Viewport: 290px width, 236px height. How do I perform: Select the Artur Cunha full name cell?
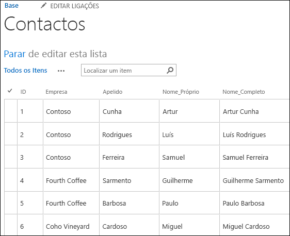pos(255,111)
